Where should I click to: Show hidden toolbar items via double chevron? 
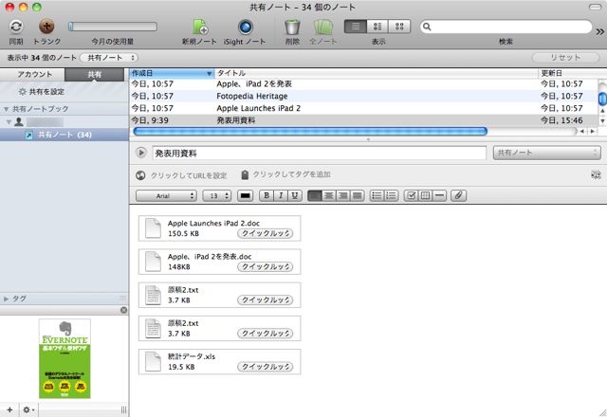(599, 31)
